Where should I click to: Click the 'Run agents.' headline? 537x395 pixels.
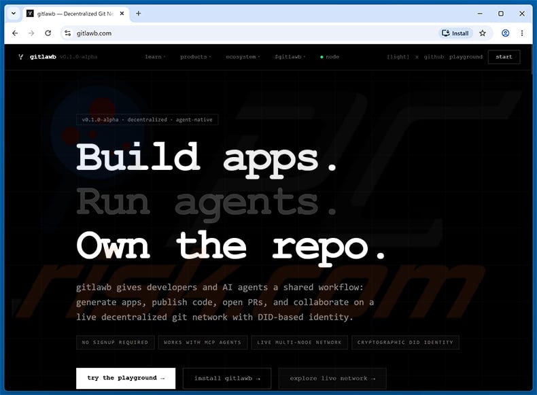[x=207, y=204]
